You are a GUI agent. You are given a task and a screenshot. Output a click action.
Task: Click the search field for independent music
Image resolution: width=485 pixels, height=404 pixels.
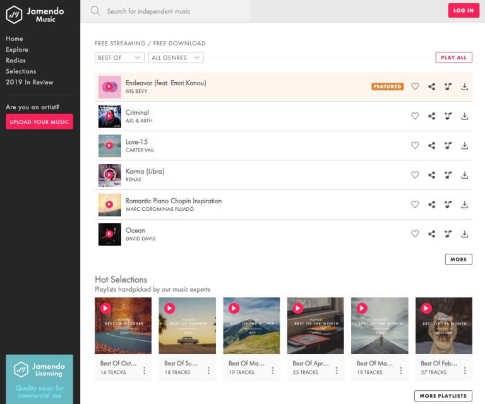[x=177, y=11]
